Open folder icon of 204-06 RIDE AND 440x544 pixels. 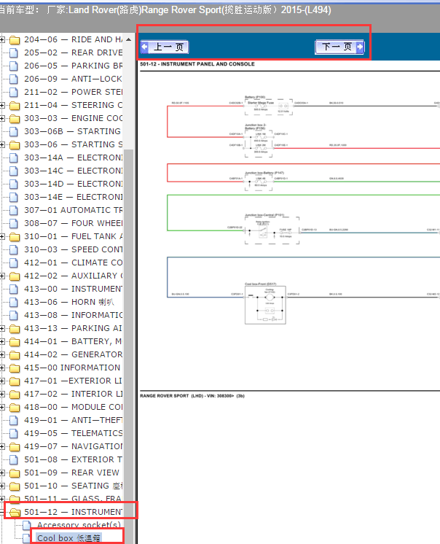click(14, 40)
